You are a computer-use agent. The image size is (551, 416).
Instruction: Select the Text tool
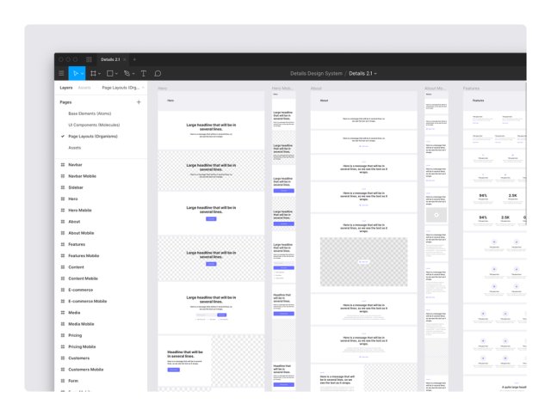click(144, 73)
